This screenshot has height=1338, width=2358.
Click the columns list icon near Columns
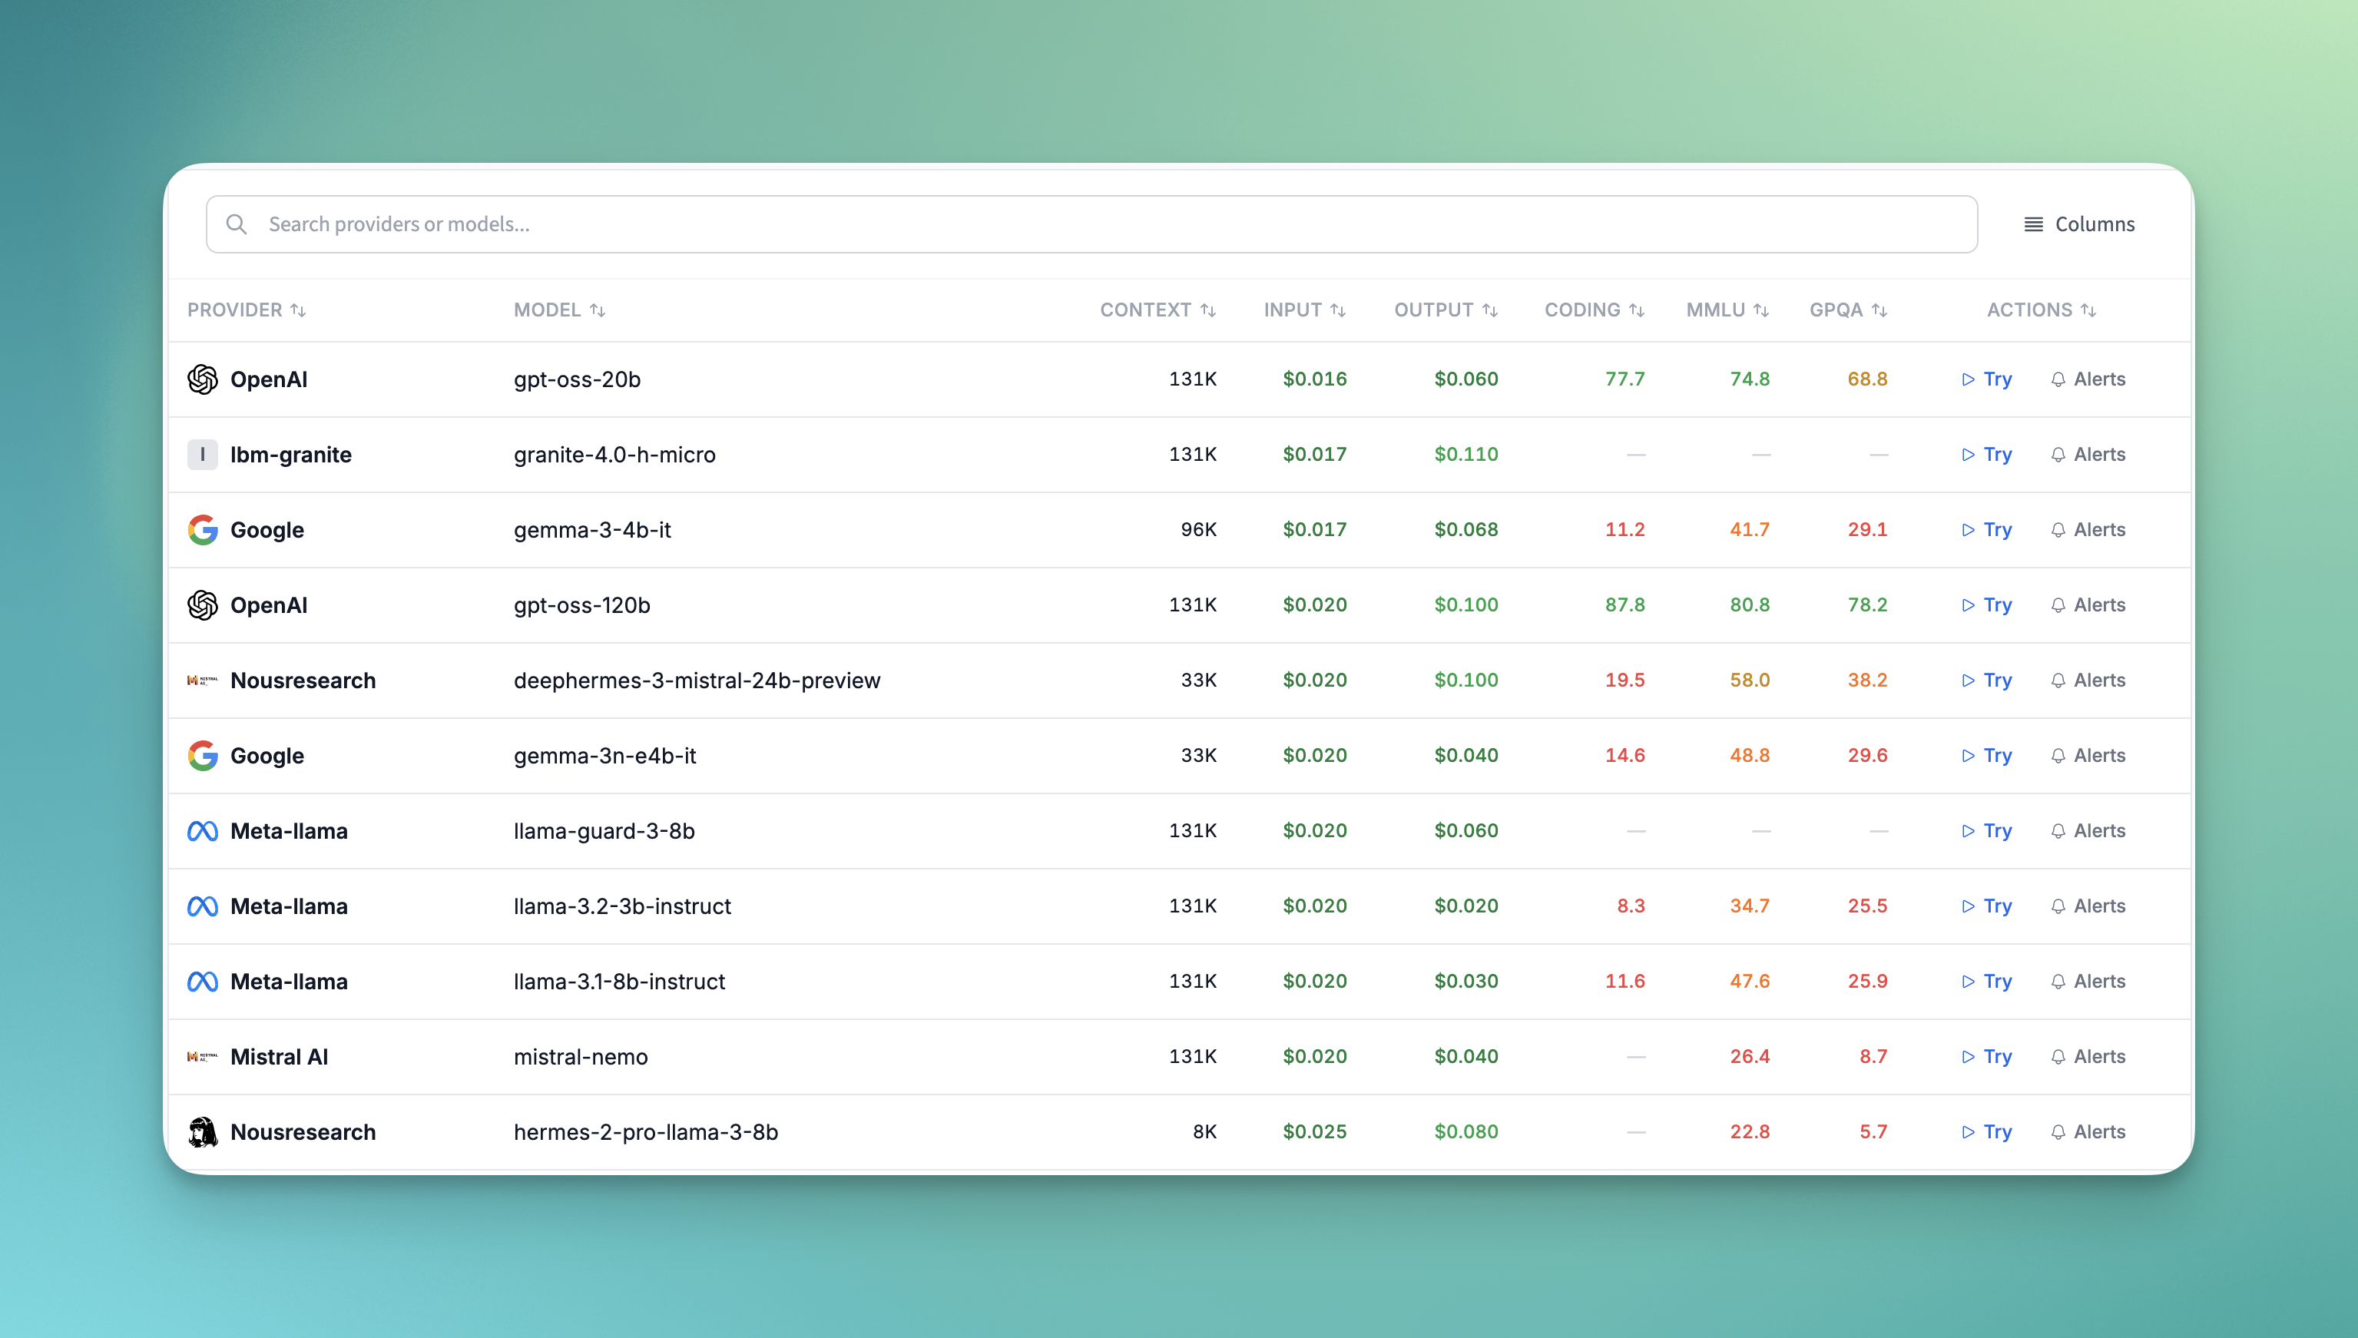tap(2035, 224)
